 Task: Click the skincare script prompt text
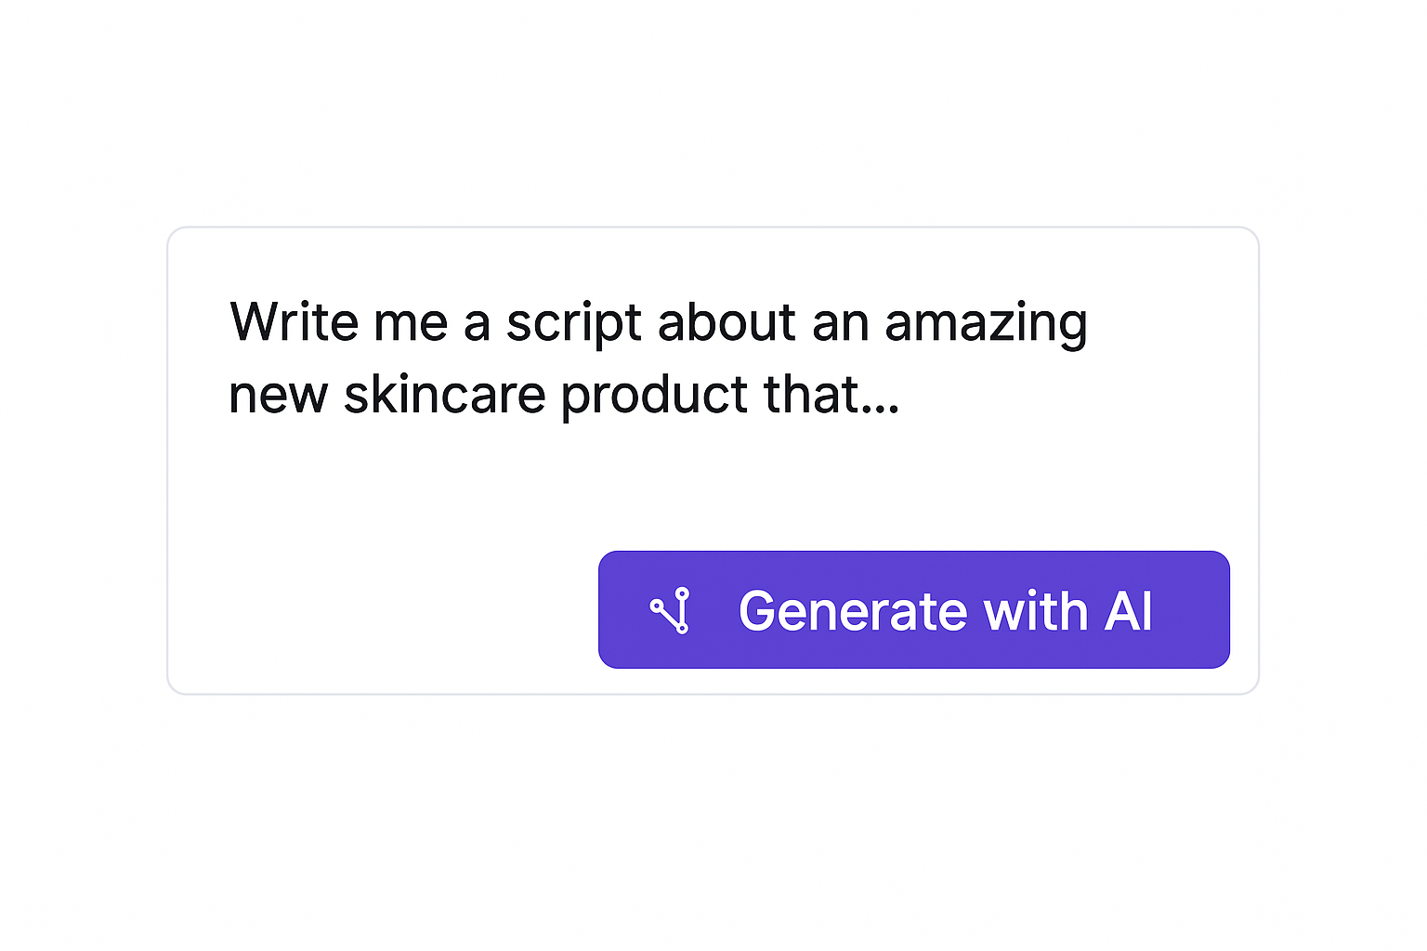tap(650, 358)
